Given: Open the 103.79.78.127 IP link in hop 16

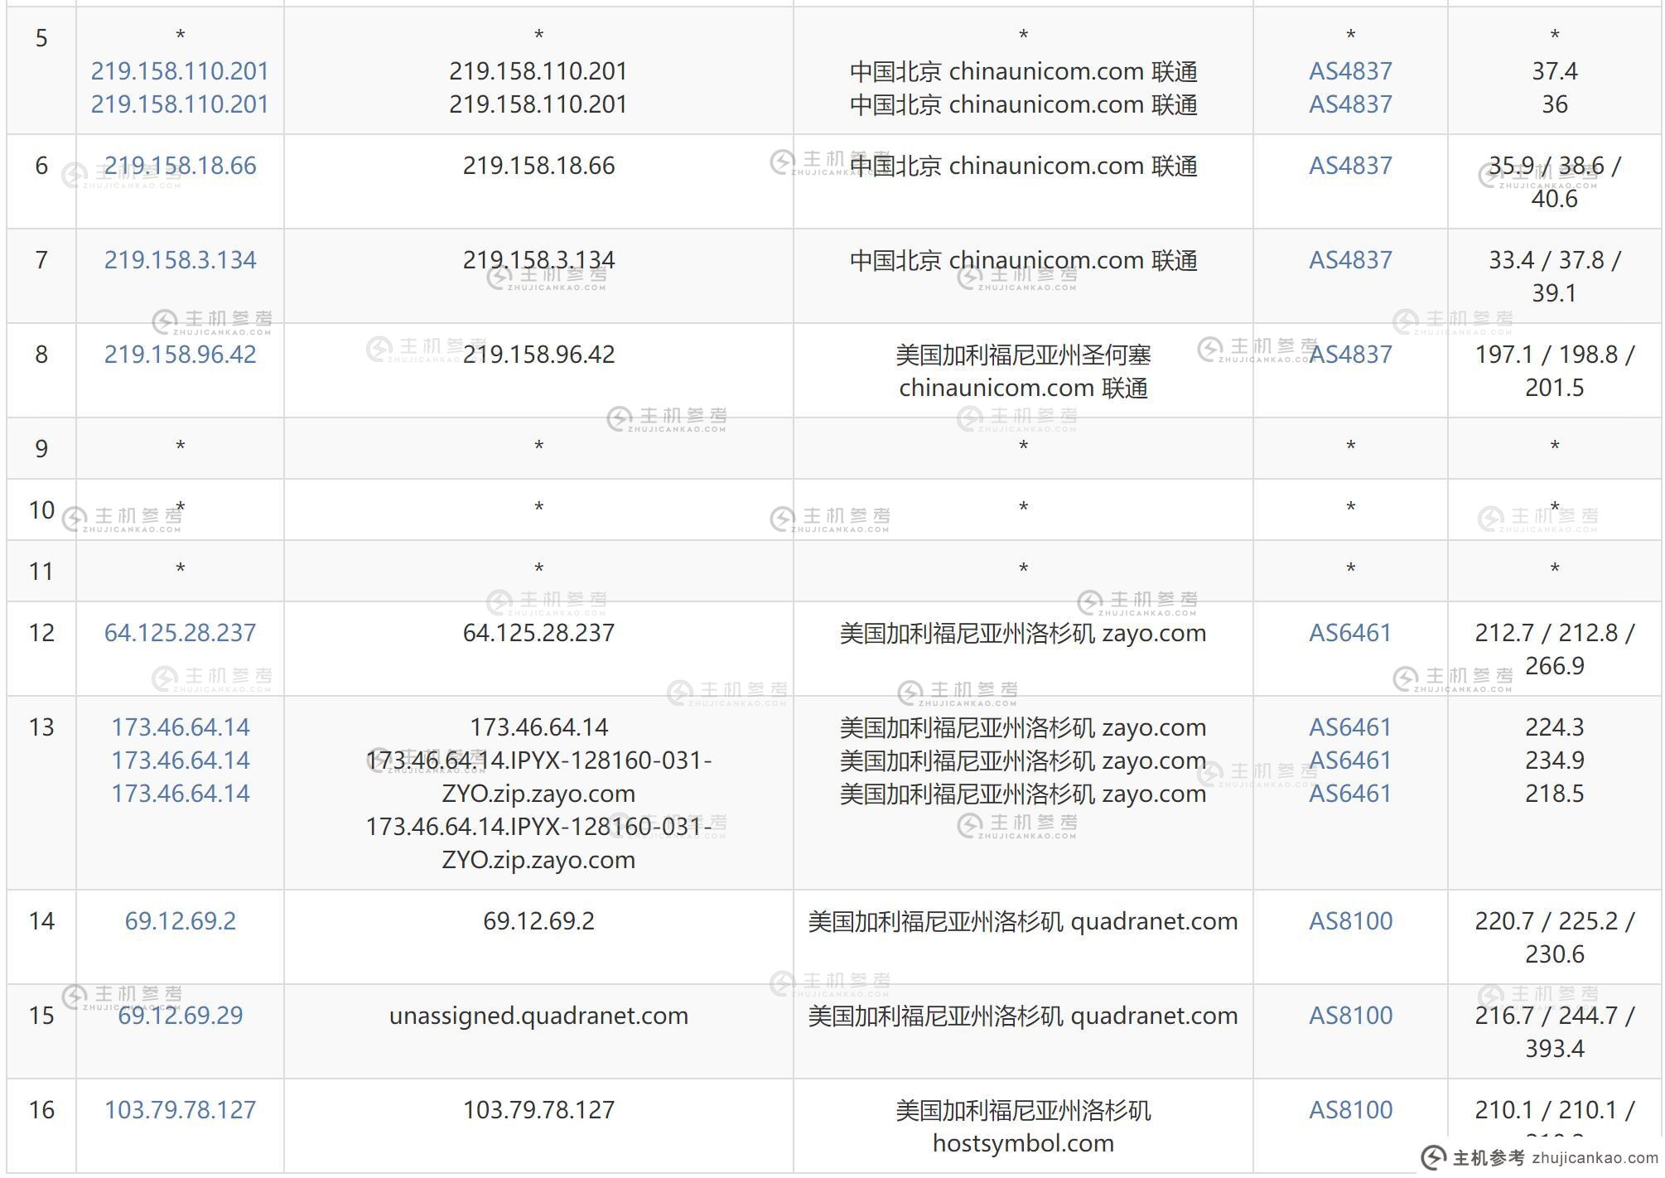Looking at the screenshot, I should click(x=180, y=1110).
